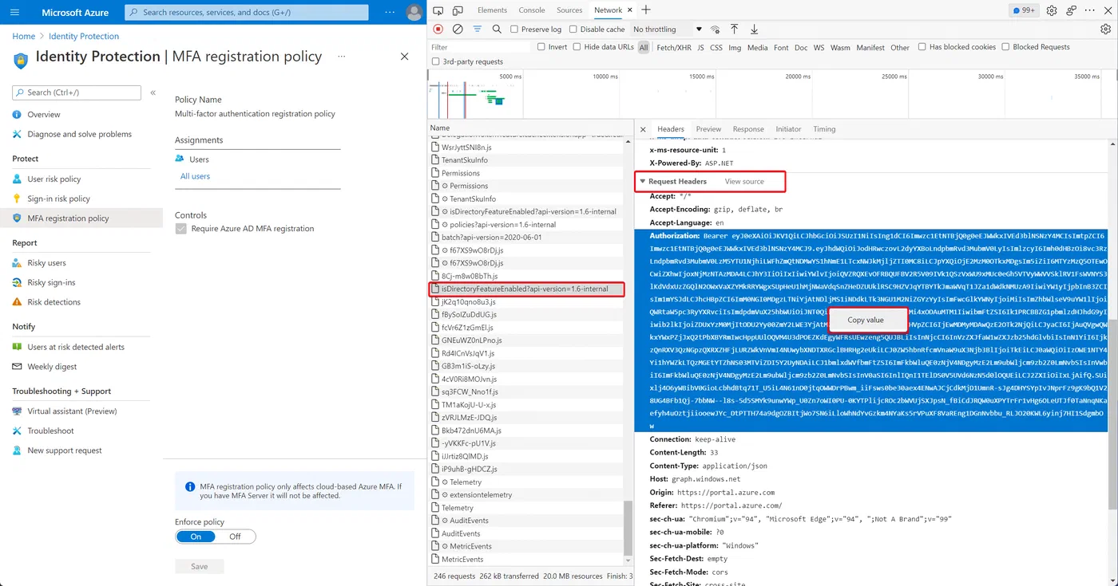Choose Copy value from context menu

click(x=866, y=320)
